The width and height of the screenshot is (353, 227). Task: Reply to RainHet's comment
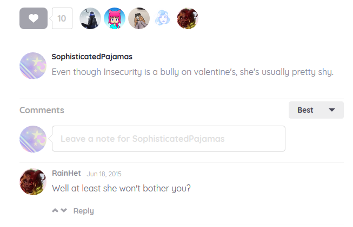tap(83, 211)
